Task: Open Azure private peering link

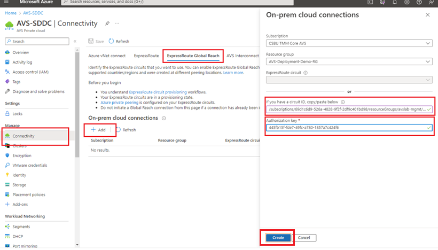Action: [119, 103]
